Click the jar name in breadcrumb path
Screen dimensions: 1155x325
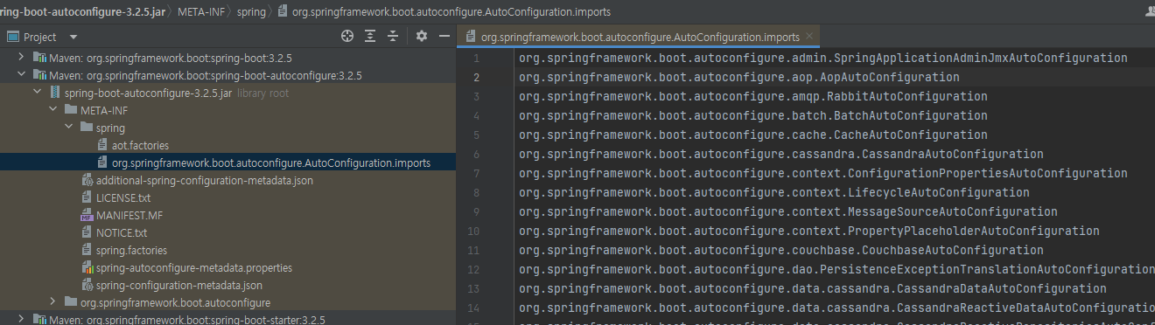[x=83, y=11]
